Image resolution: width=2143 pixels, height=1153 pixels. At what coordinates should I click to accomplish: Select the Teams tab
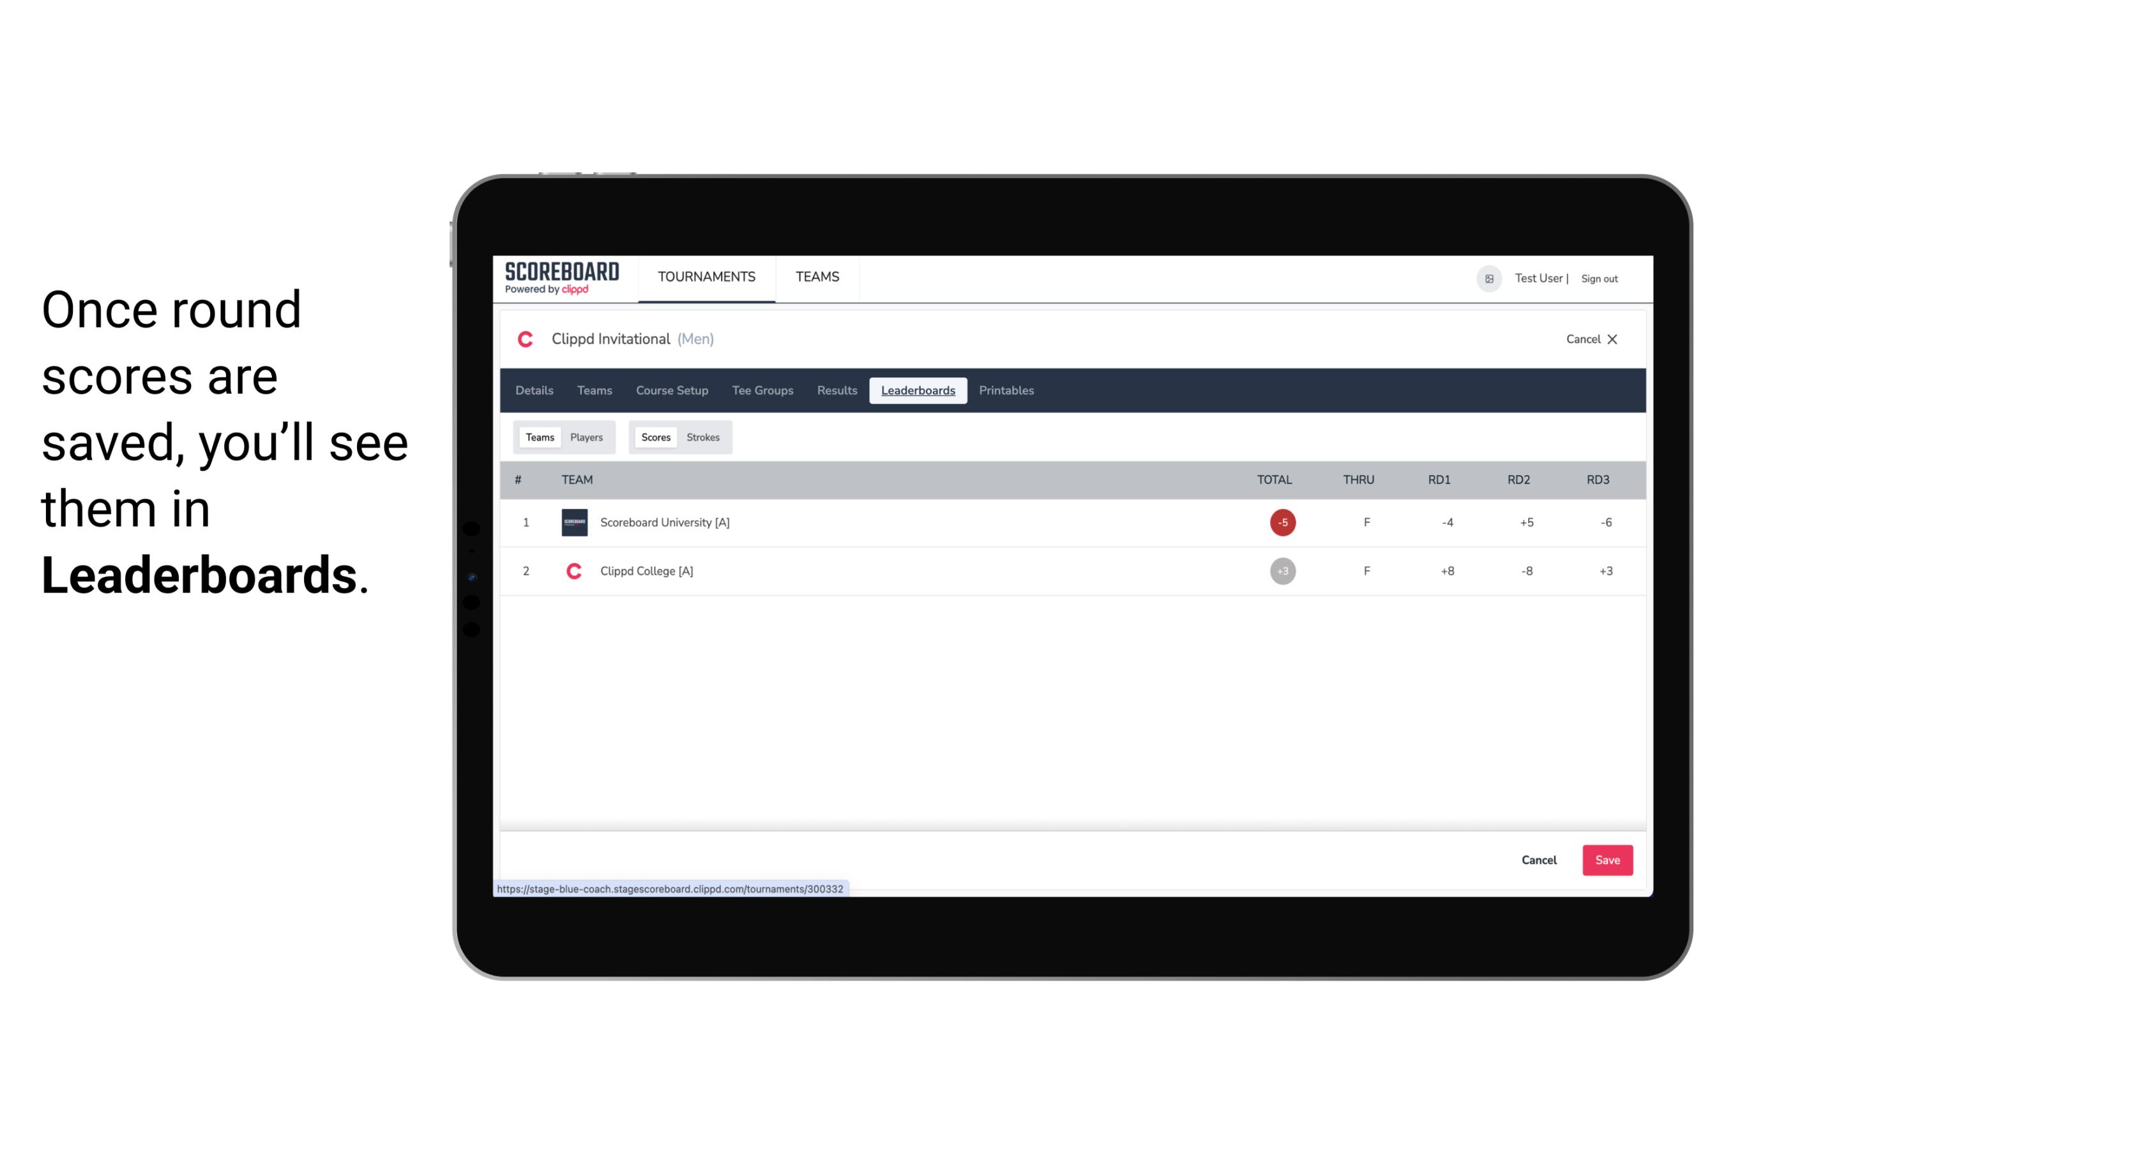click(x=537, y=437)
